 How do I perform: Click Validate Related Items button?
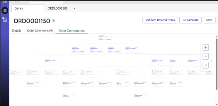[x=160, y=20]
